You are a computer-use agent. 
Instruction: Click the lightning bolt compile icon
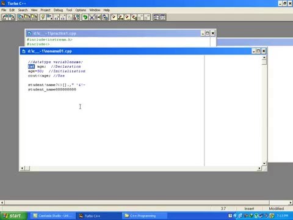(43, 17)
